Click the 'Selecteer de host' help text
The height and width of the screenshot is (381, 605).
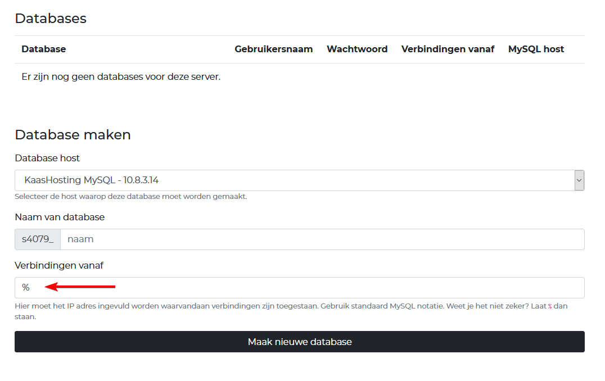click(130, 197)
